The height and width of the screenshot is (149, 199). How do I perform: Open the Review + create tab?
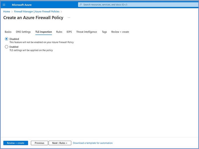(x=120, y=32)
